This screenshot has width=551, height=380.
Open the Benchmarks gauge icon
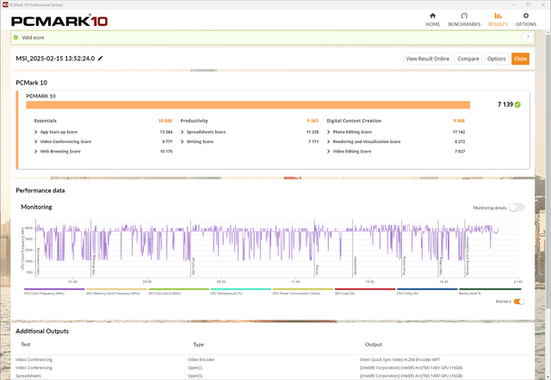click(x=464, y=16)
